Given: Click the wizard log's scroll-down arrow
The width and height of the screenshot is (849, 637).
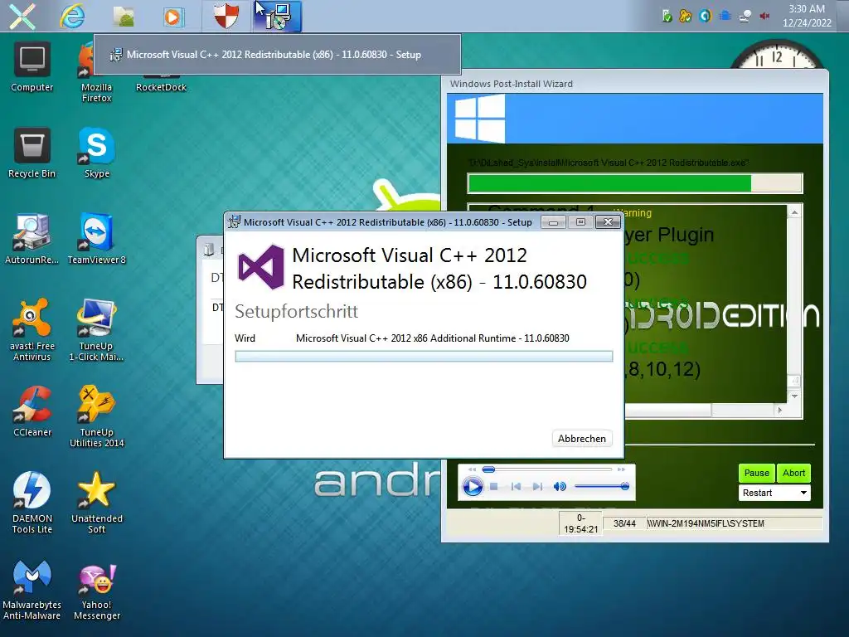Looking at the screenshot, I should [x=794, y=396].
